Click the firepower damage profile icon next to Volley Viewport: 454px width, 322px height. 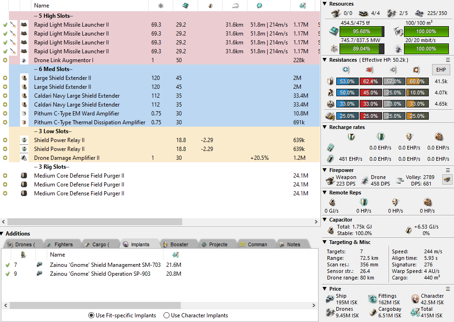pyautogui.click(x=447, y=179)
